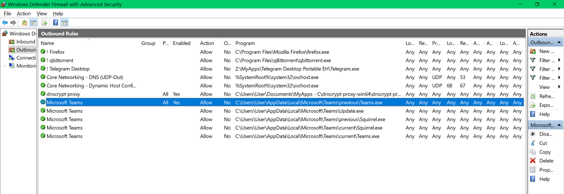564x194 pixels.
Task: Sort by the Name column header
Action: 89,43
